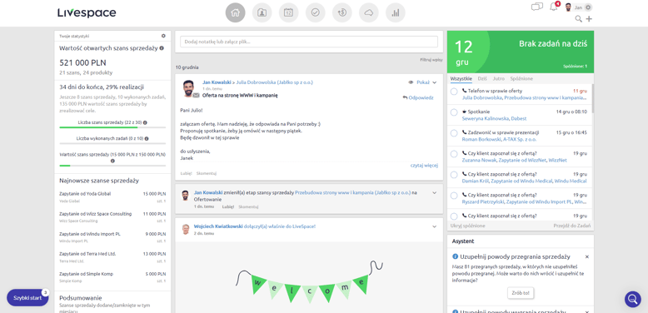648x313 pixels.
Task: Expand the message with czytaj więcej
Action: click(x=424, y=165)
